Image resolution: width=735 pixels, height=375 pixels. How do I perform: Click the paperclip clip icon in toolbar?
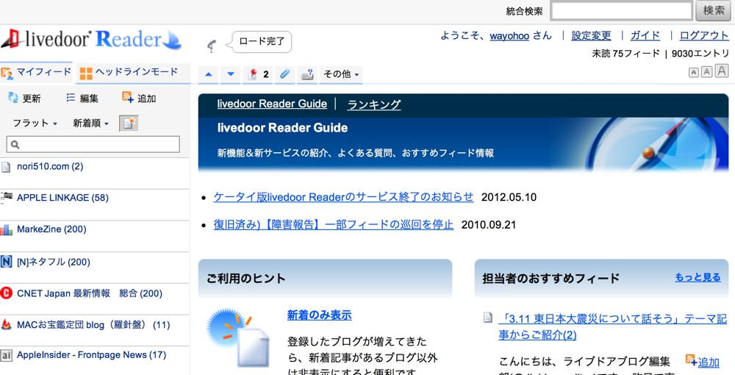(285, 74)
